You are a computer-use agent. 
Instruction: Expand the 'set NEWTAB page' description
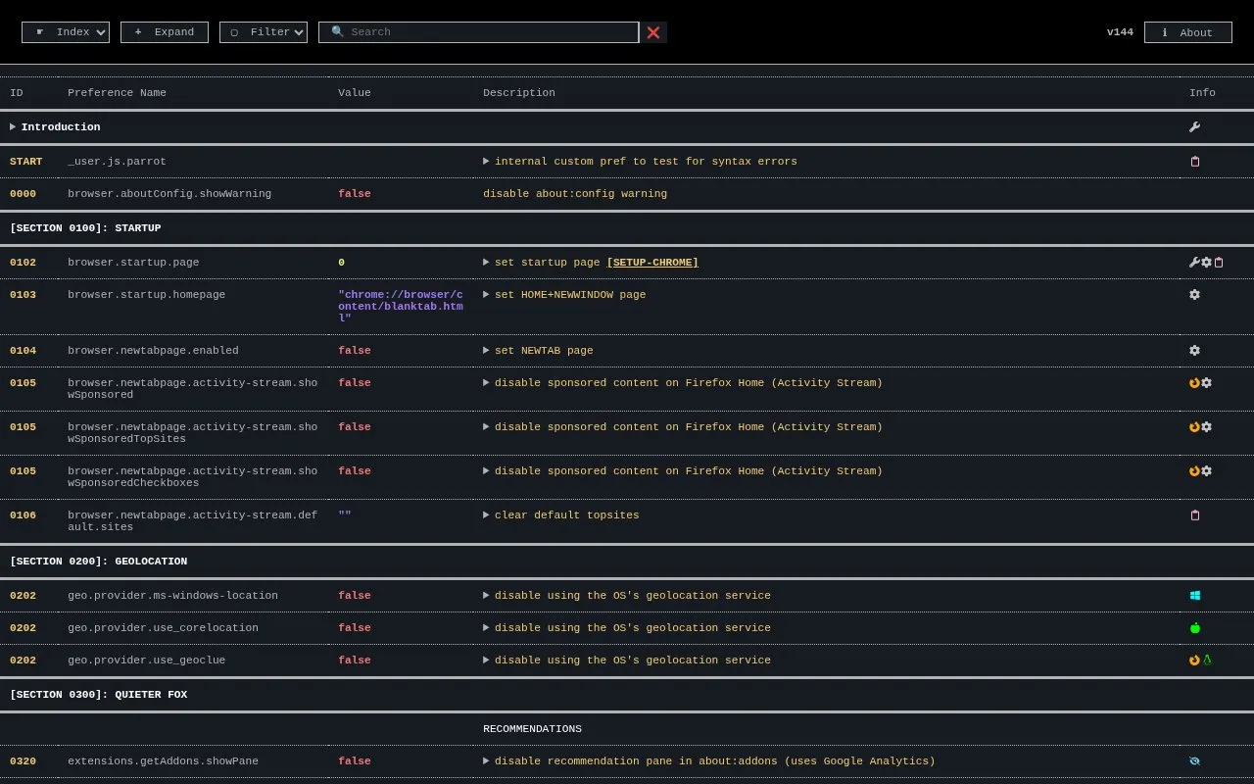[486, 351]
